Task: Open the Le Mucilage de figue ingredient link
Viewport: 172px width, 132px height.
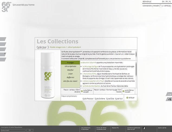Action: [x=90, y=67]
